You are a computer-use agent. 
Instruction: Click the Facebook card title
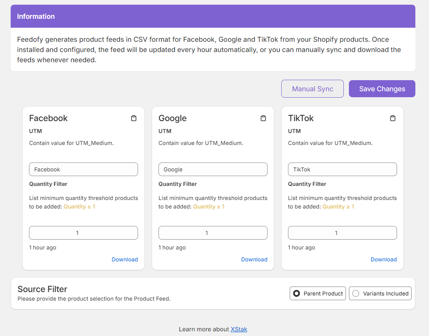click(x=48, y=118)
